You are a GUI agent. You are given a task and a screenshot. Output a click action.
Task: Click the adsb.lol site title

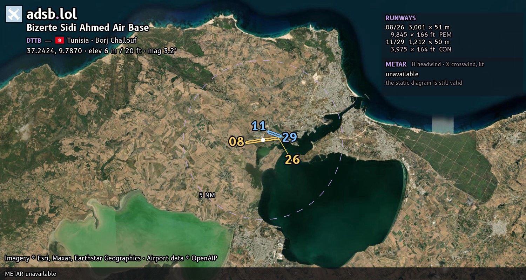pos(52,14)
